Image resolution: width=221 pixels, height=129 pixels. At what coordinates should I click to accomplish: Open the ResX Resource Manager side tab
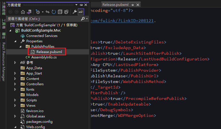[x=4, y=62]
